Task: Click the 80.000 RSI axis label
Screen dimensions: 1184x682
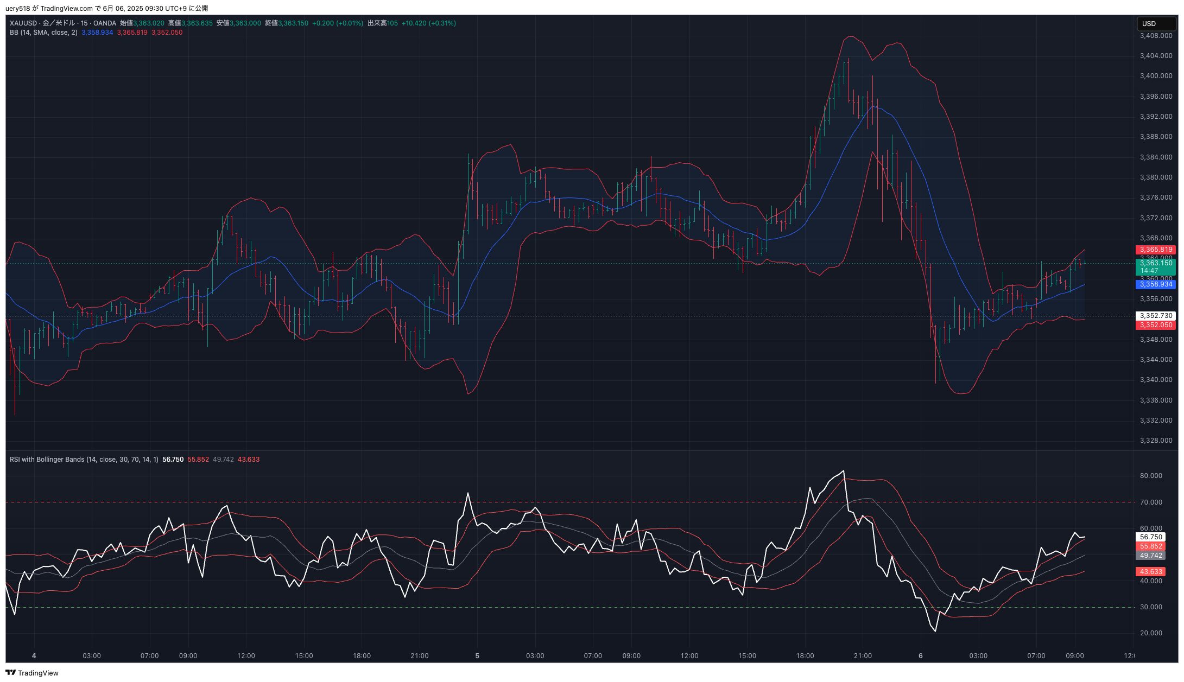Action: [x=1151, y=476]
